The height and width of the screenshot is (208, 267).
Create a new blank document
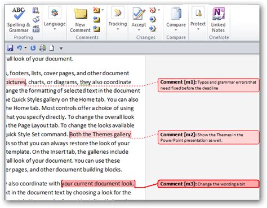point(51,48)
